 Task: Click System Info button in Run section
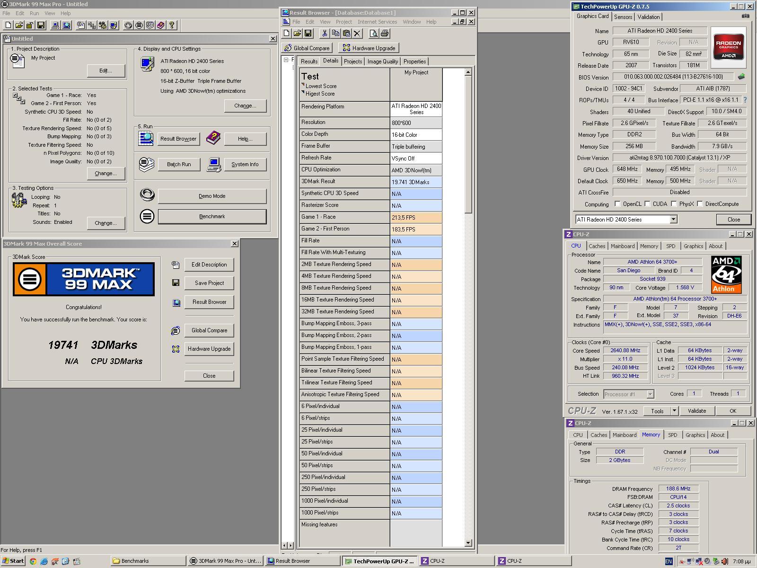point(245,164)
